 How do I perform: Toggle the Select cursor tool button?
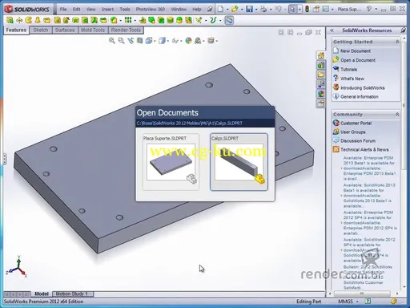coord(292,9)
